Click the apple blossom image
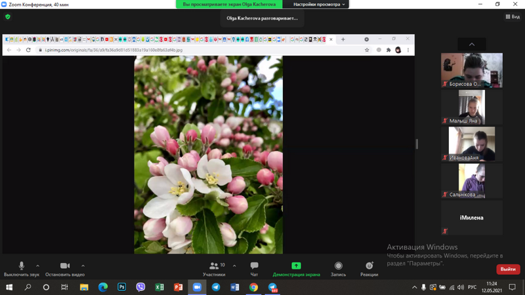This screenshot has height=295, width=525. click(208, 155)
